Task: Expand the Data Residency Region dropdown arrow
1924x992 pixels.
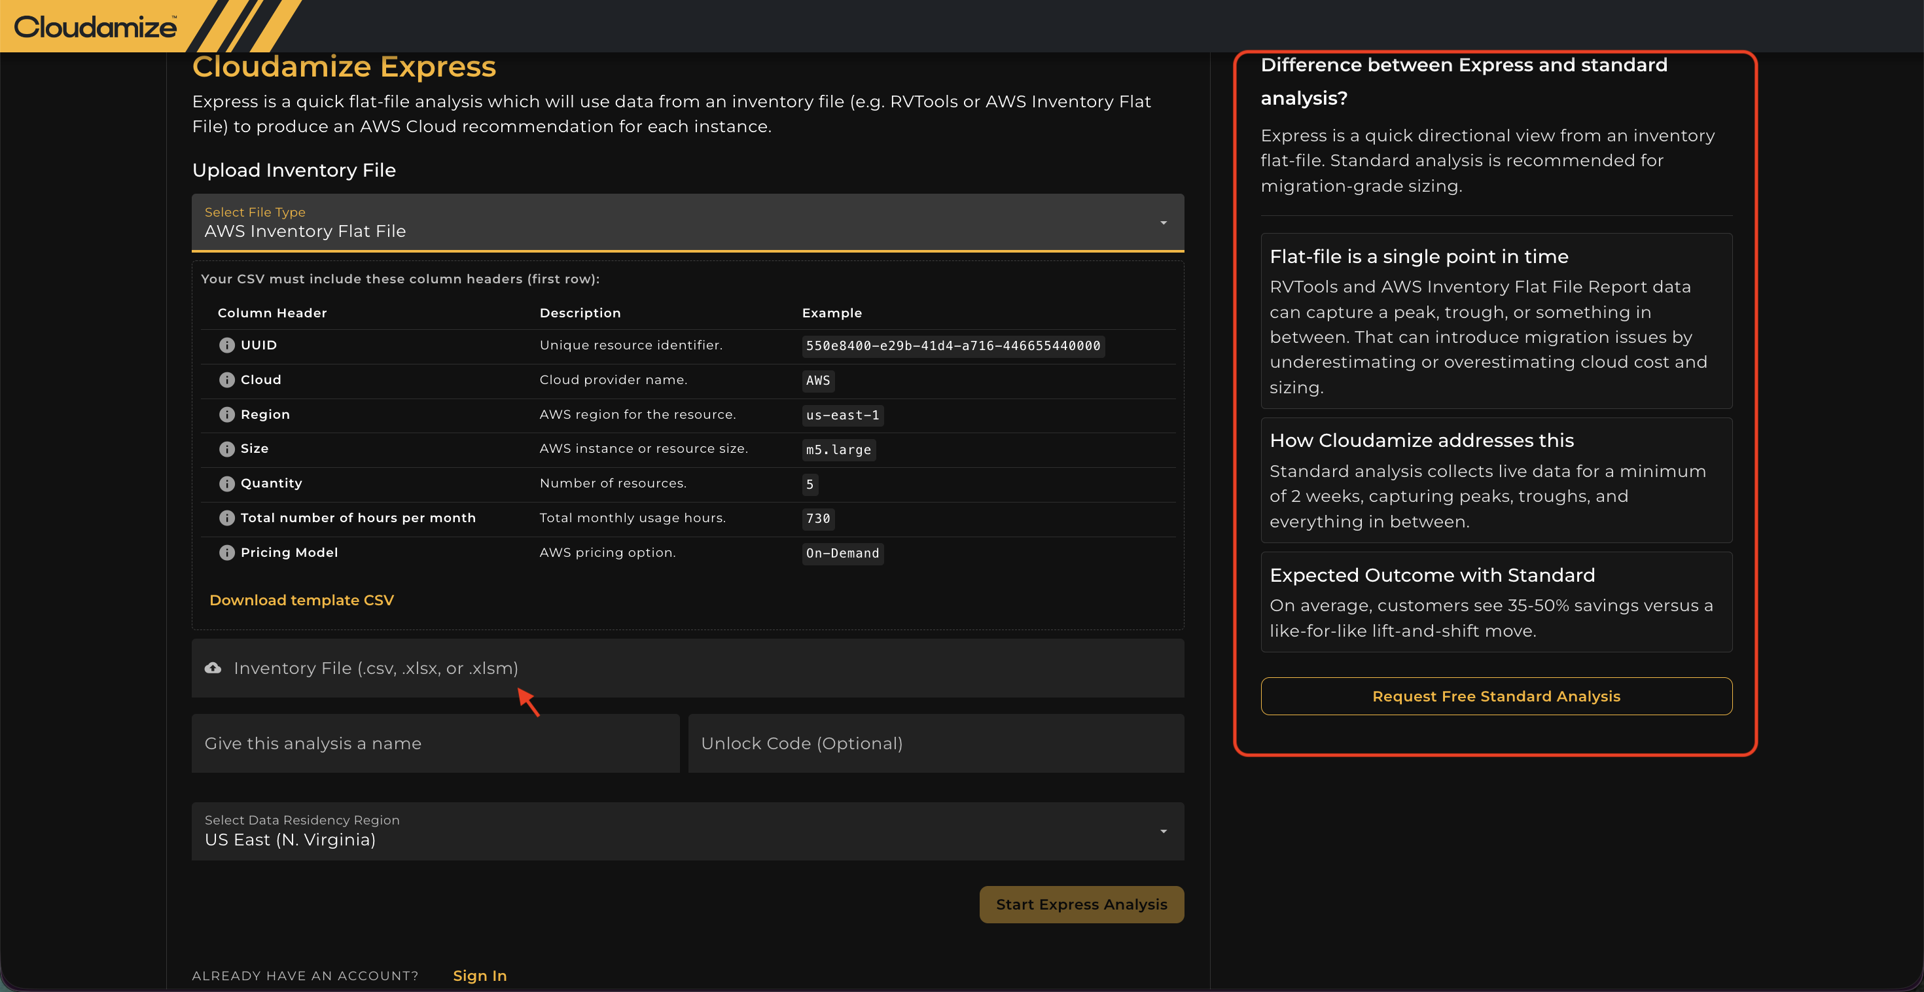Action: [1163, 832]
